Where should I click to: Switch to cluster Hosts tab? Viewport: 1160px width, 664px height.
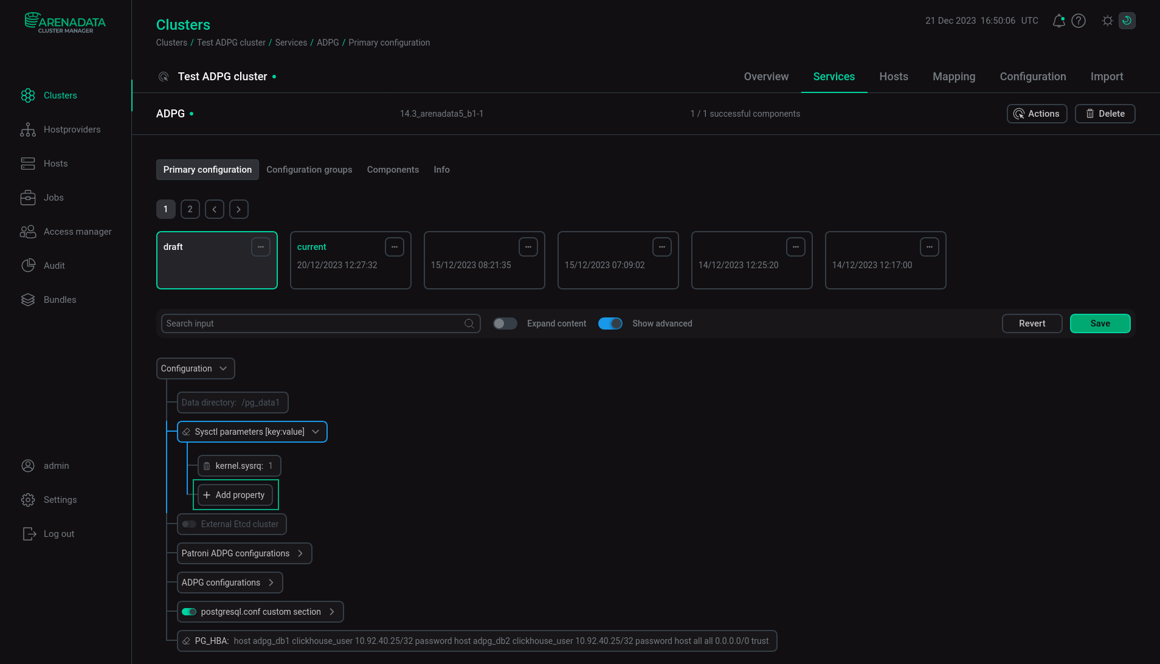(x=894, y=77)
